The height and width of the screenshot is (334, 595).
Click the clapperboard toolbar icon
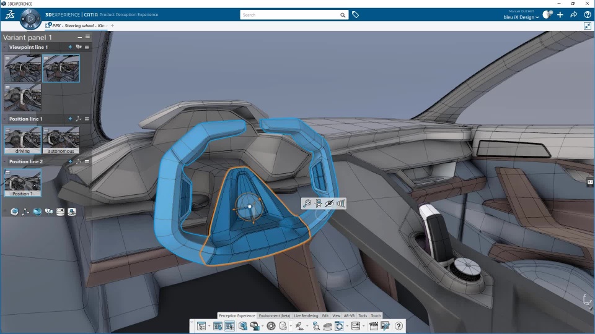pos(374,326)
